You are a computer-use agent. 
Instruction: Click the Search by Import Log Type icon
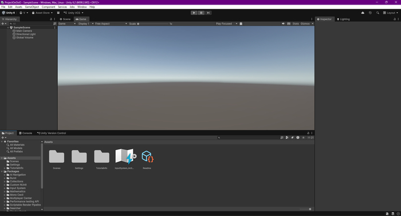tap(298, 138)
